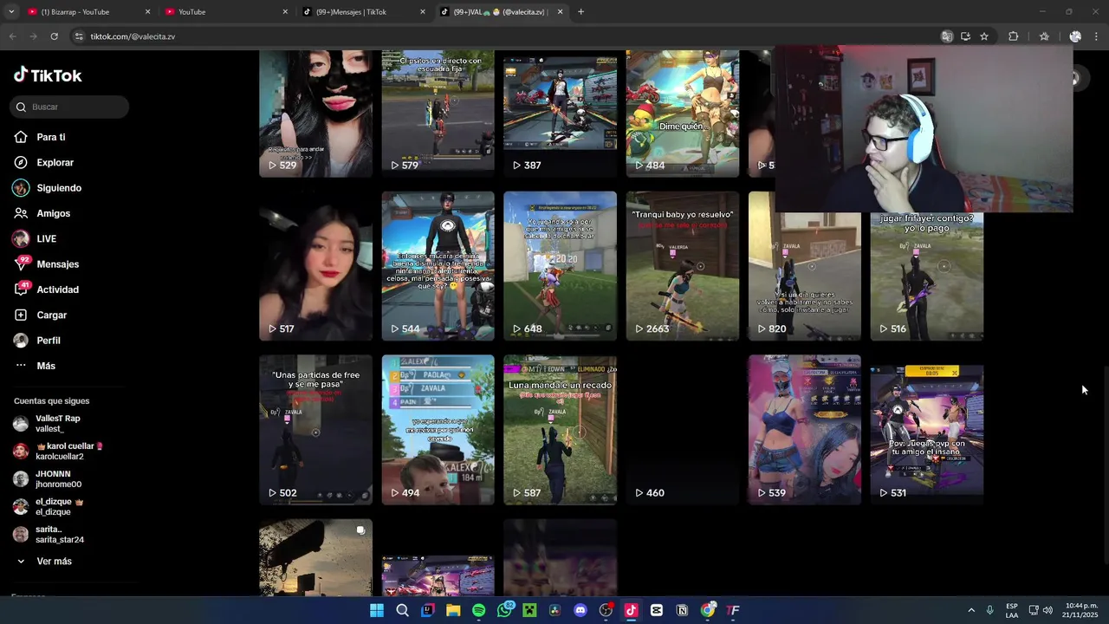Open the video with 579 views

pos(438,113)
